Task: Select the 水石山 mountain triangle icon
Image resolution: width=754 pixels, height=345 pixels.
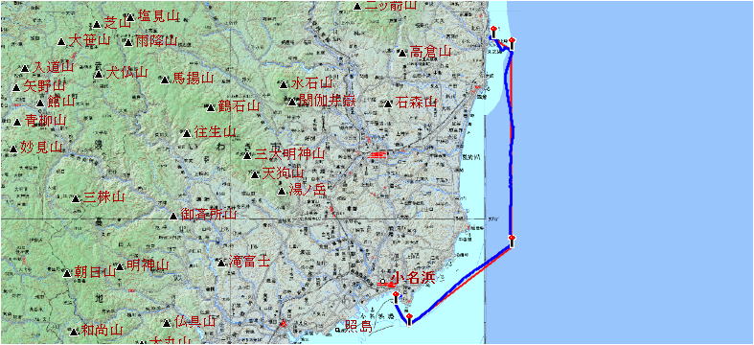Action: 284,84
